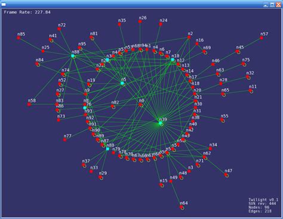Click node n28
Screen dimensions: 283x219
click(x=221, y=84)
